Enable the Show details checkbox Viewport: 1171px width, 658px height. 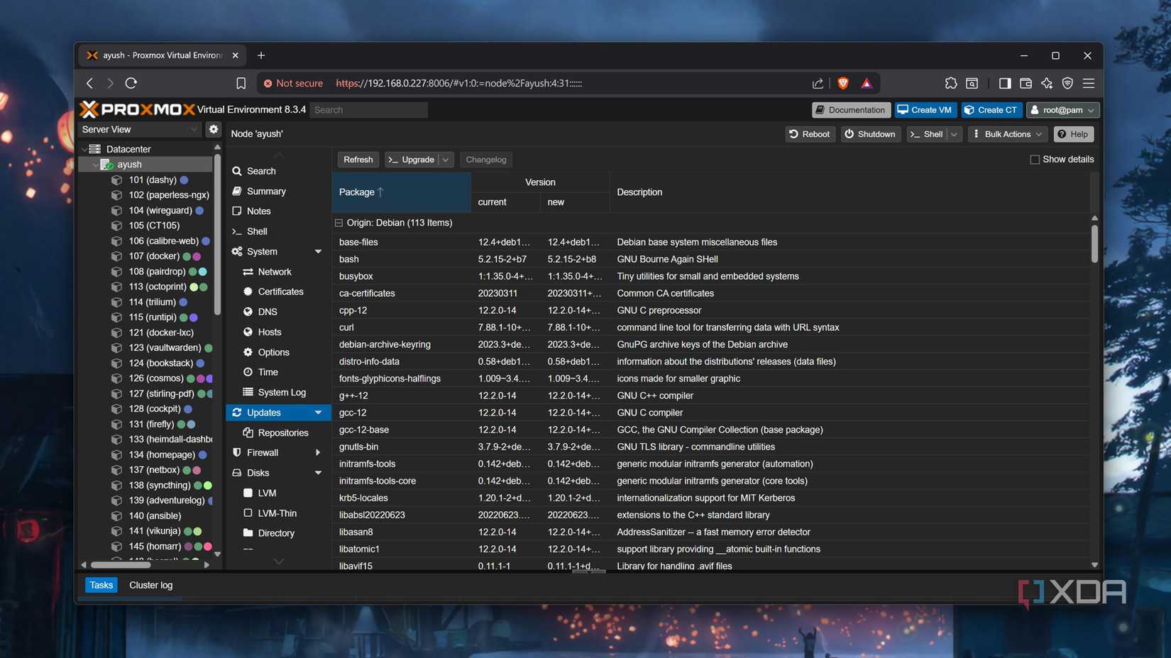coord(1035,159)
